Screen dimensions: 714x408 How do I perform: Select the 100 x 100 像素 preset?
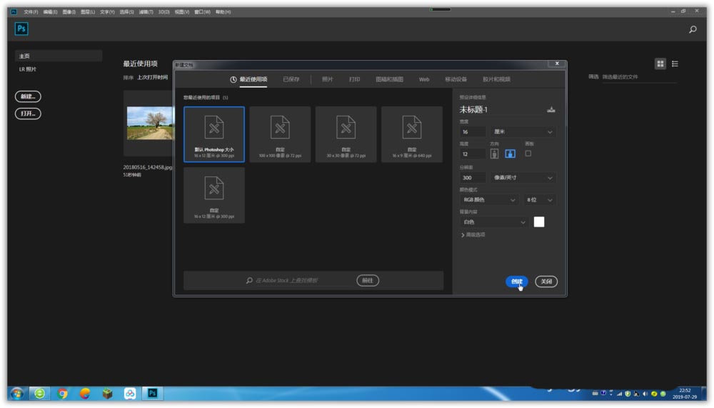pyautogui.click(x=280, y=134)
